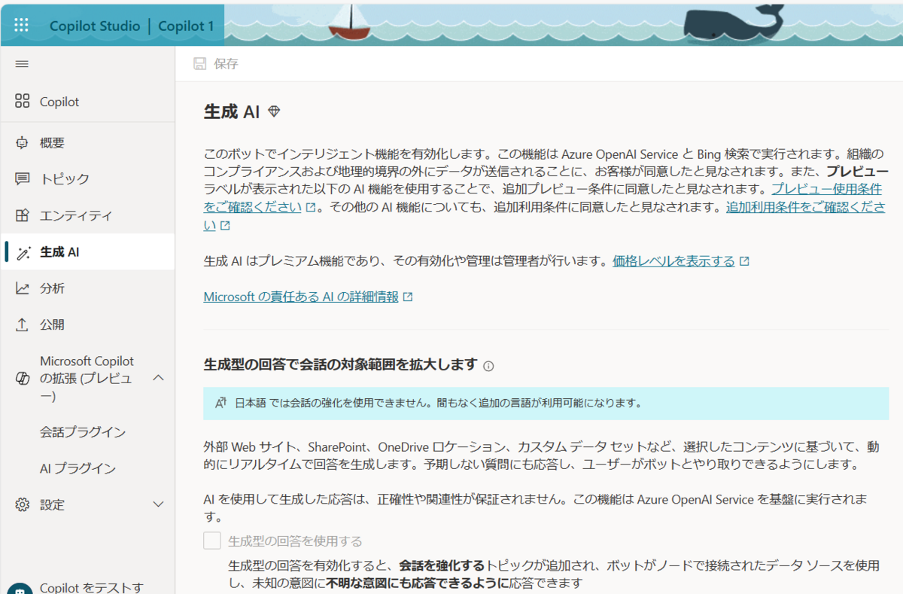Click the floppy disk save icon
Viewport: 903px width, 594px height.
(199, 64)
